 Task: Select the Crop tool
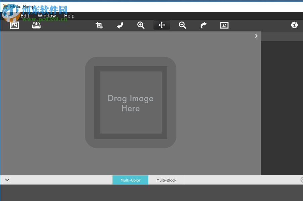click(x=99, y=25)
